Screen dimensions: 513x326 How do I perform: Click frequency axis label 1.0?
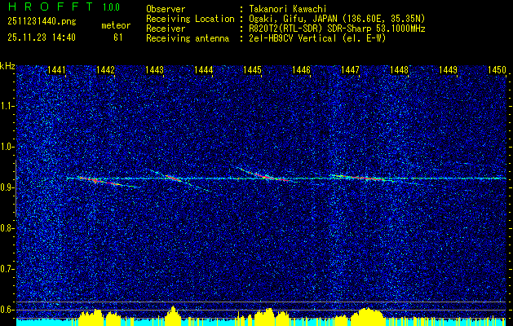[x=7, y=148]
